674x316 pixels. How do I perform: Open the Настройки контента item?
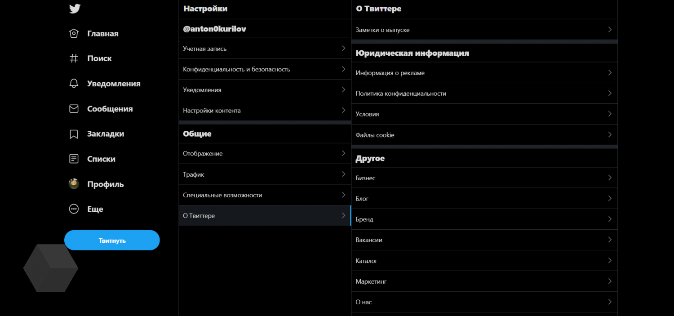pos(212,111)
